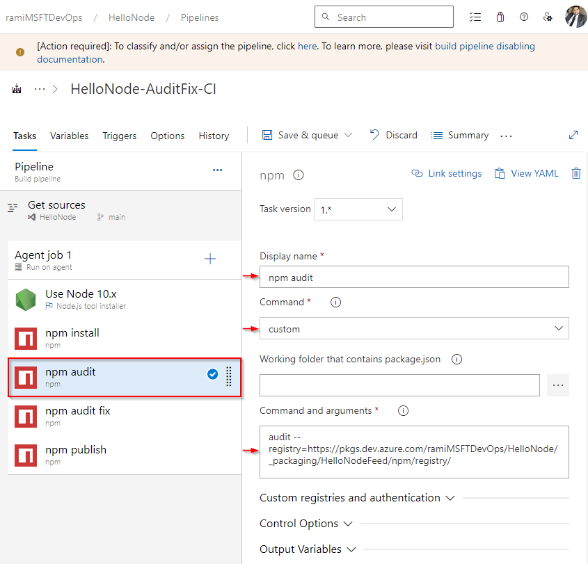Screen dimensions: 588x564
Task: Delete the task using trash icon
Action: [576, 173]
